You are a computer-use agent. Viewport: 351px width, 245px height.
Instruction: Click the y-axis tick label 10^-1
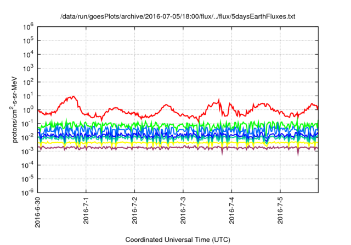28,124
